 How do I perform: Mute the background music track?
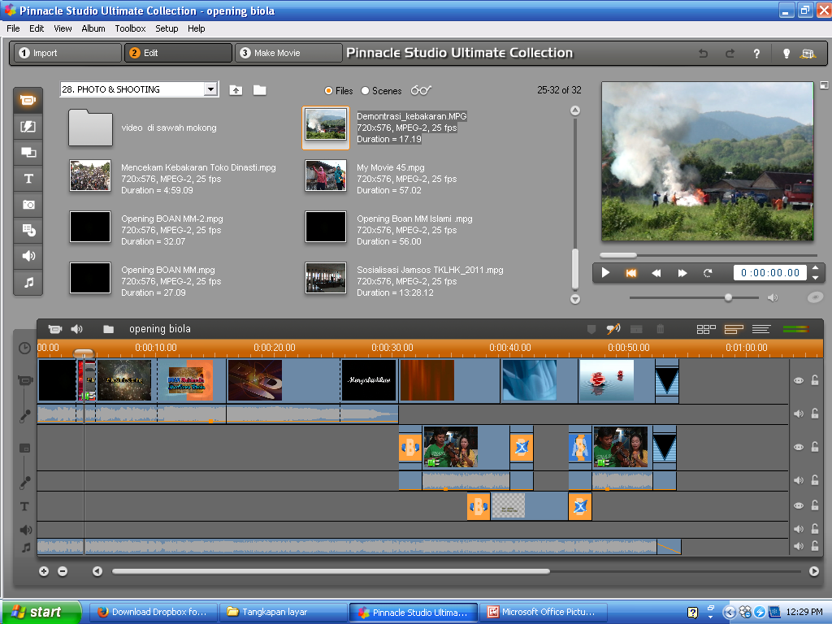[799, 546]
